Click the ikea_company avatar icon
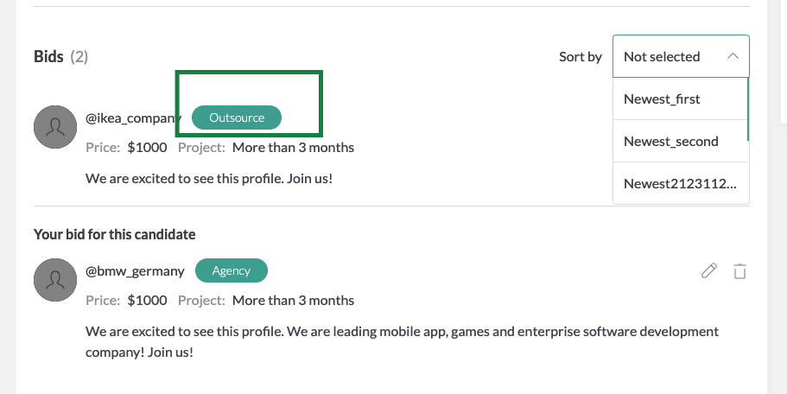The width and height of the screenshot is (787, 394). coord(55,127)
